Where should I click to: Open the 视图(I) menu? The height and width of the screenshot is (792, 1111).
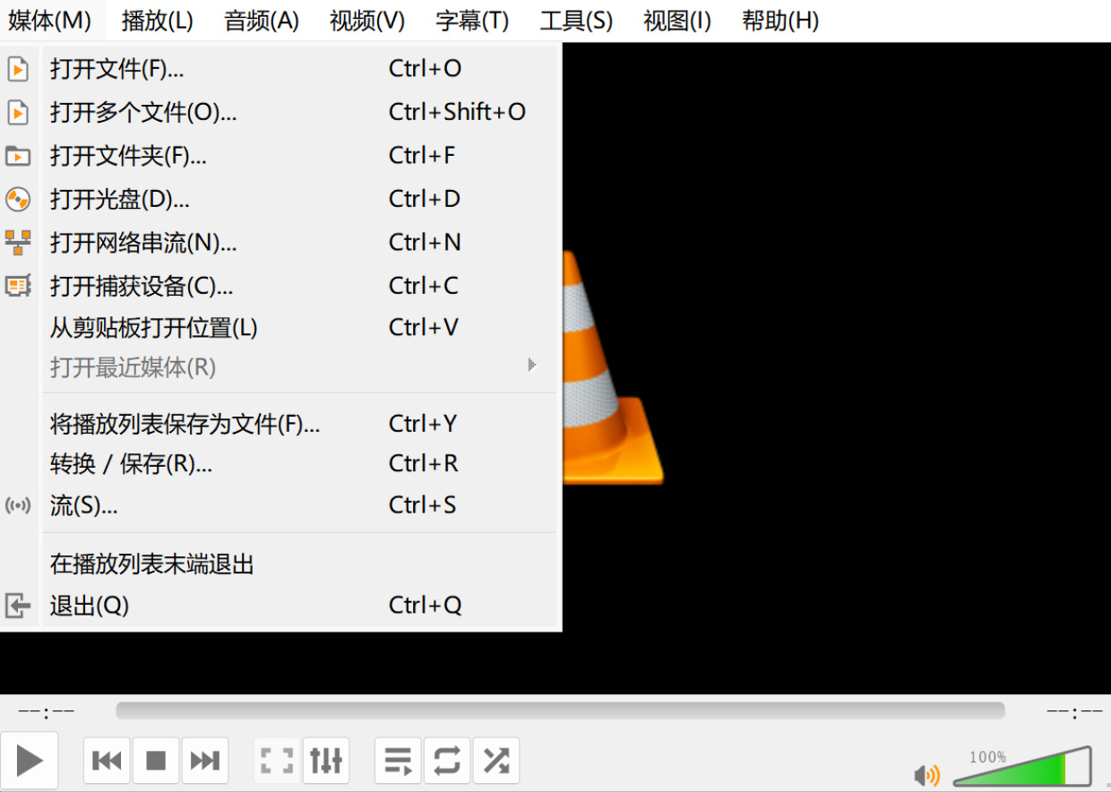tap(677, 21)
